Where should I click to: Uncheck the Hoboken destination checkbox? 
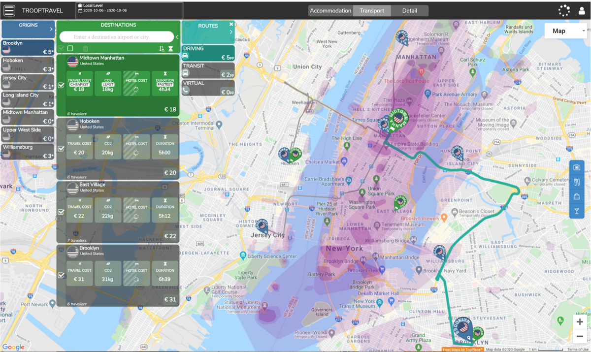pos(61,149)
